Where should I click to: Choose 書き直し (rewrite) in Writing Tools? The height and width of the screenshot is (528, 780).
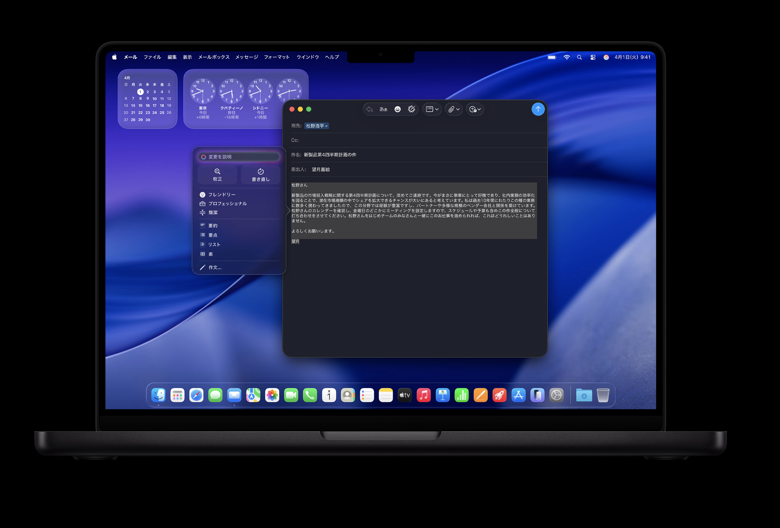coord(260,175)
